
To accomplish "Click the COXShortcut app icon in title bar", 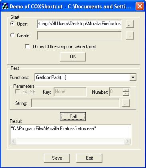I will point(5,6).
